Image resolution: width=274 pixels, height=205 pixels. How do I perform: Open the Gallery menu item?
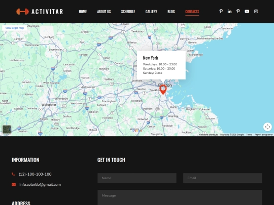[151, 12]
